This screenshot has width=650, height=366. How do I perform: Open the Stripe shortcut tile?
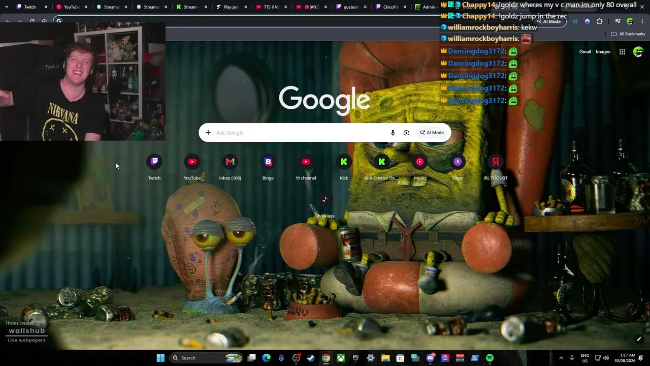(458, 168)
